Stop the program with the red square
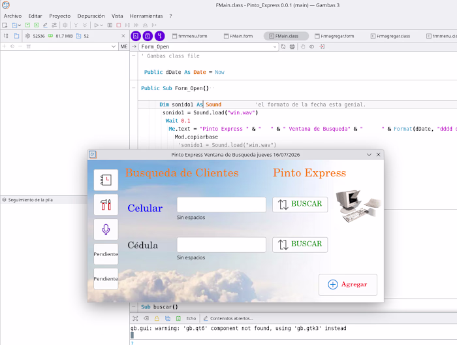 point(119,25)
